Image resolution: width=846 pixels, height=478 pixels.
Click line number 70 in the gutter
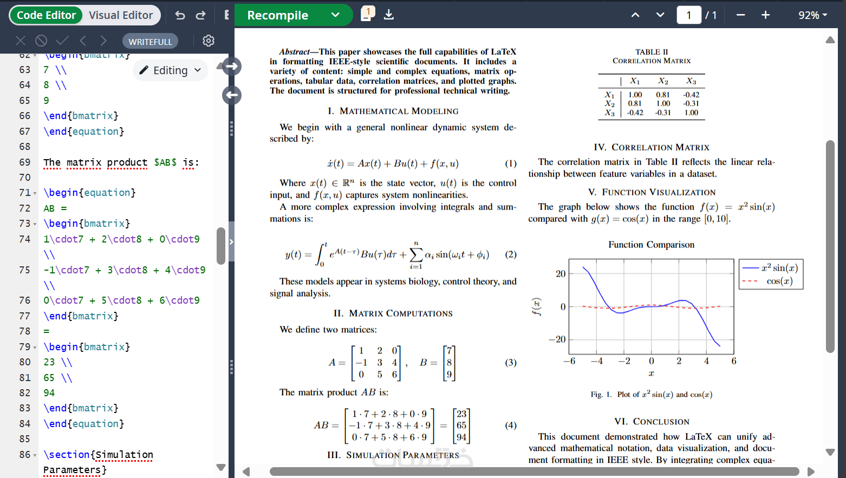click(25, 178)
